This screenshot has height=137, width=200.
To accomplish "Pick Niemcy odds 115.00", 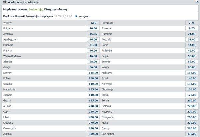I will click(93, 73).
